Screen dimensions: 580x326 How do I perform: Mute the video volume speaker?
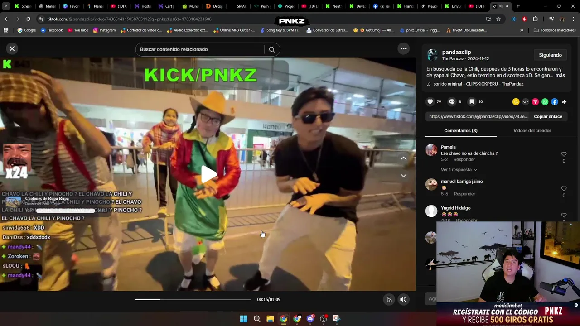(403, 299)
